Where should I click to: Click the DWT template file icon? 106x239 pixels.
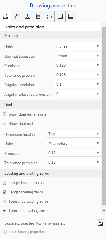(100, 223)
